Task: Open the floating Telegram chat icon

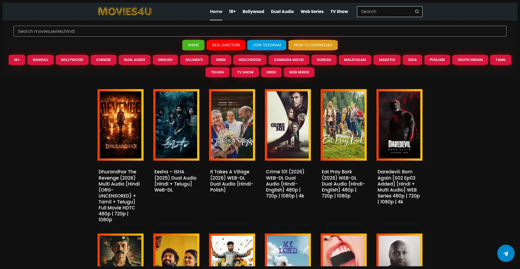Action: point(506,253)
